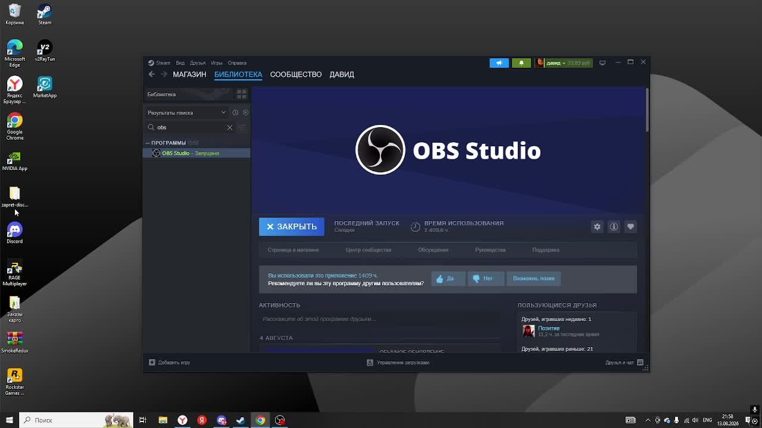
Task: Show ready-to-play games filter icon
Action: (x=245, y=112)
